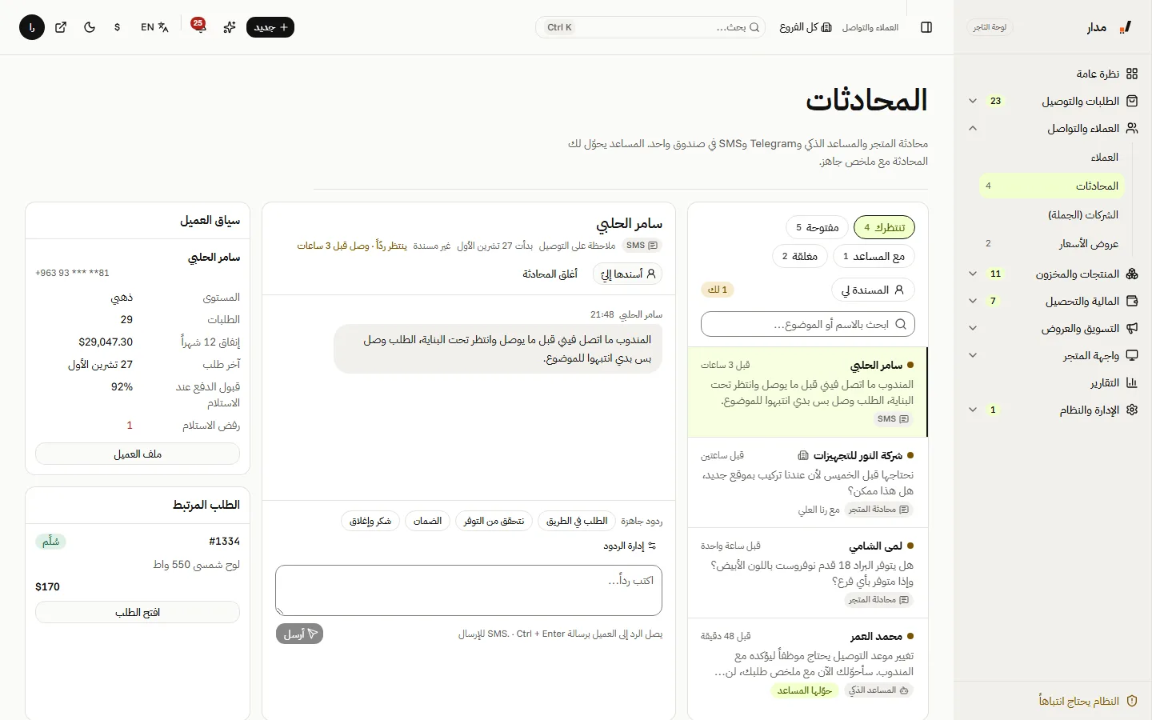Expand واجهة المتجر section chevron
Screen dimensions: 1152x720
[973, 355]
